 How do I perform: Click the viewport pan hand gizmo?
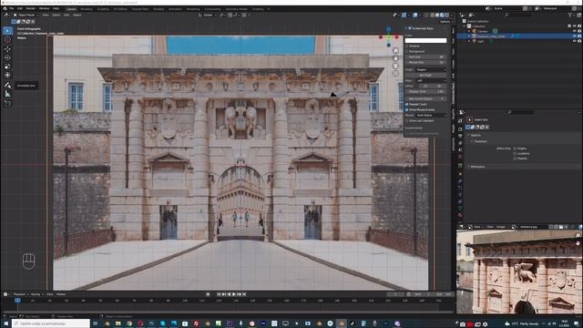tap(395, 58)
